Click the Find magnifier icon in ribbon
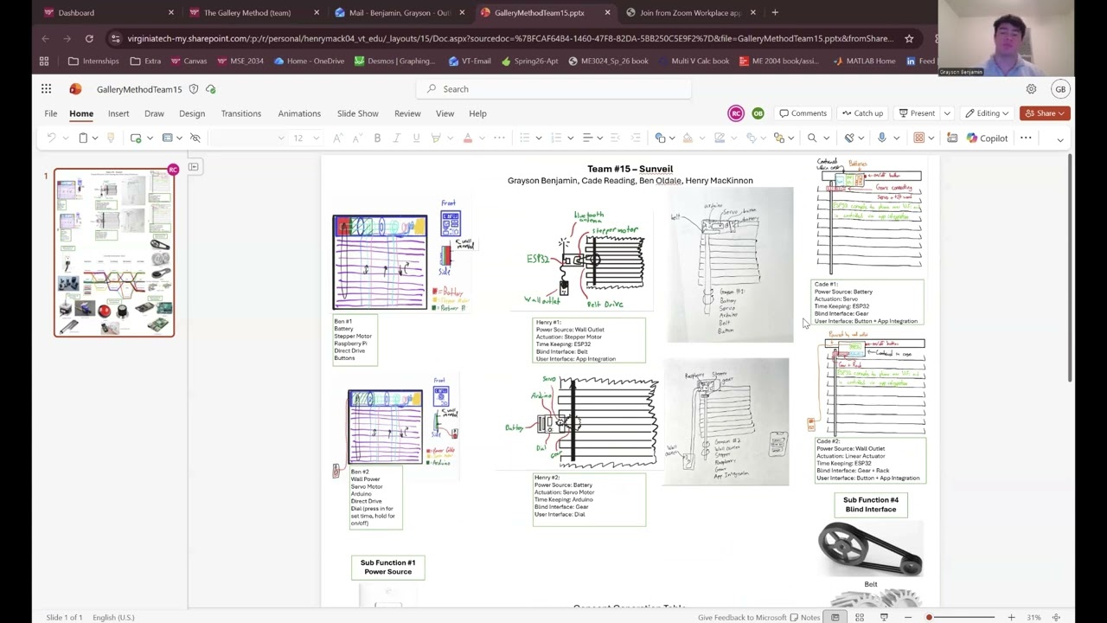1107x623 pixels. click(x=811, y=138)
